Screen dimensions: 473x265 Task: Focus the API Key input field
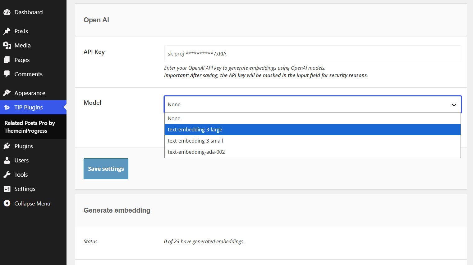tap(312, 54)
